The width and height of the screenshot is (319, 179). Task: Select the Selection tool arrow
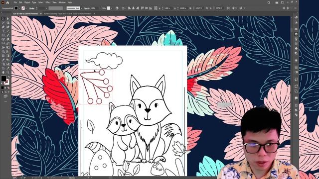(3, 19)
